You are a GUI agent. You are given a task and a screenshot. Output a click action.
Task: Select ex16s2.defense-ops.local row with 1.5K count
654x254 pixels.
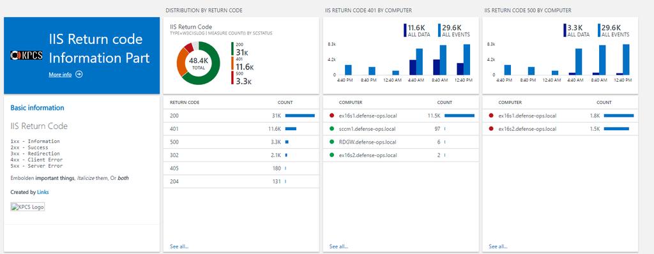click(559, 129)
